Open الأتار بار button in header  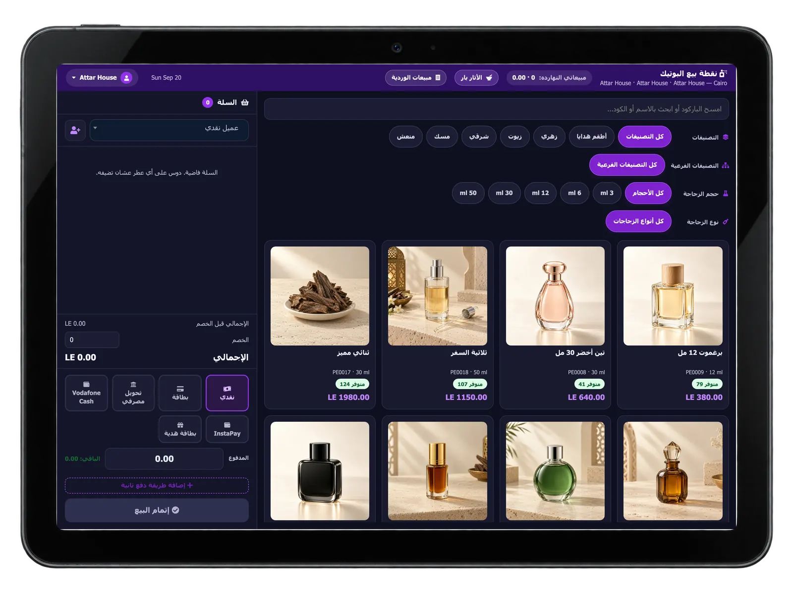(476, 78)
